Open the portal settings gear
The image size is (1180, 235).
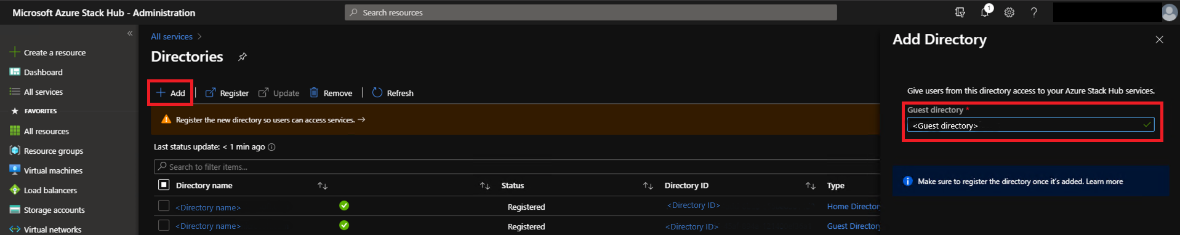click(x=1009, y=12)
